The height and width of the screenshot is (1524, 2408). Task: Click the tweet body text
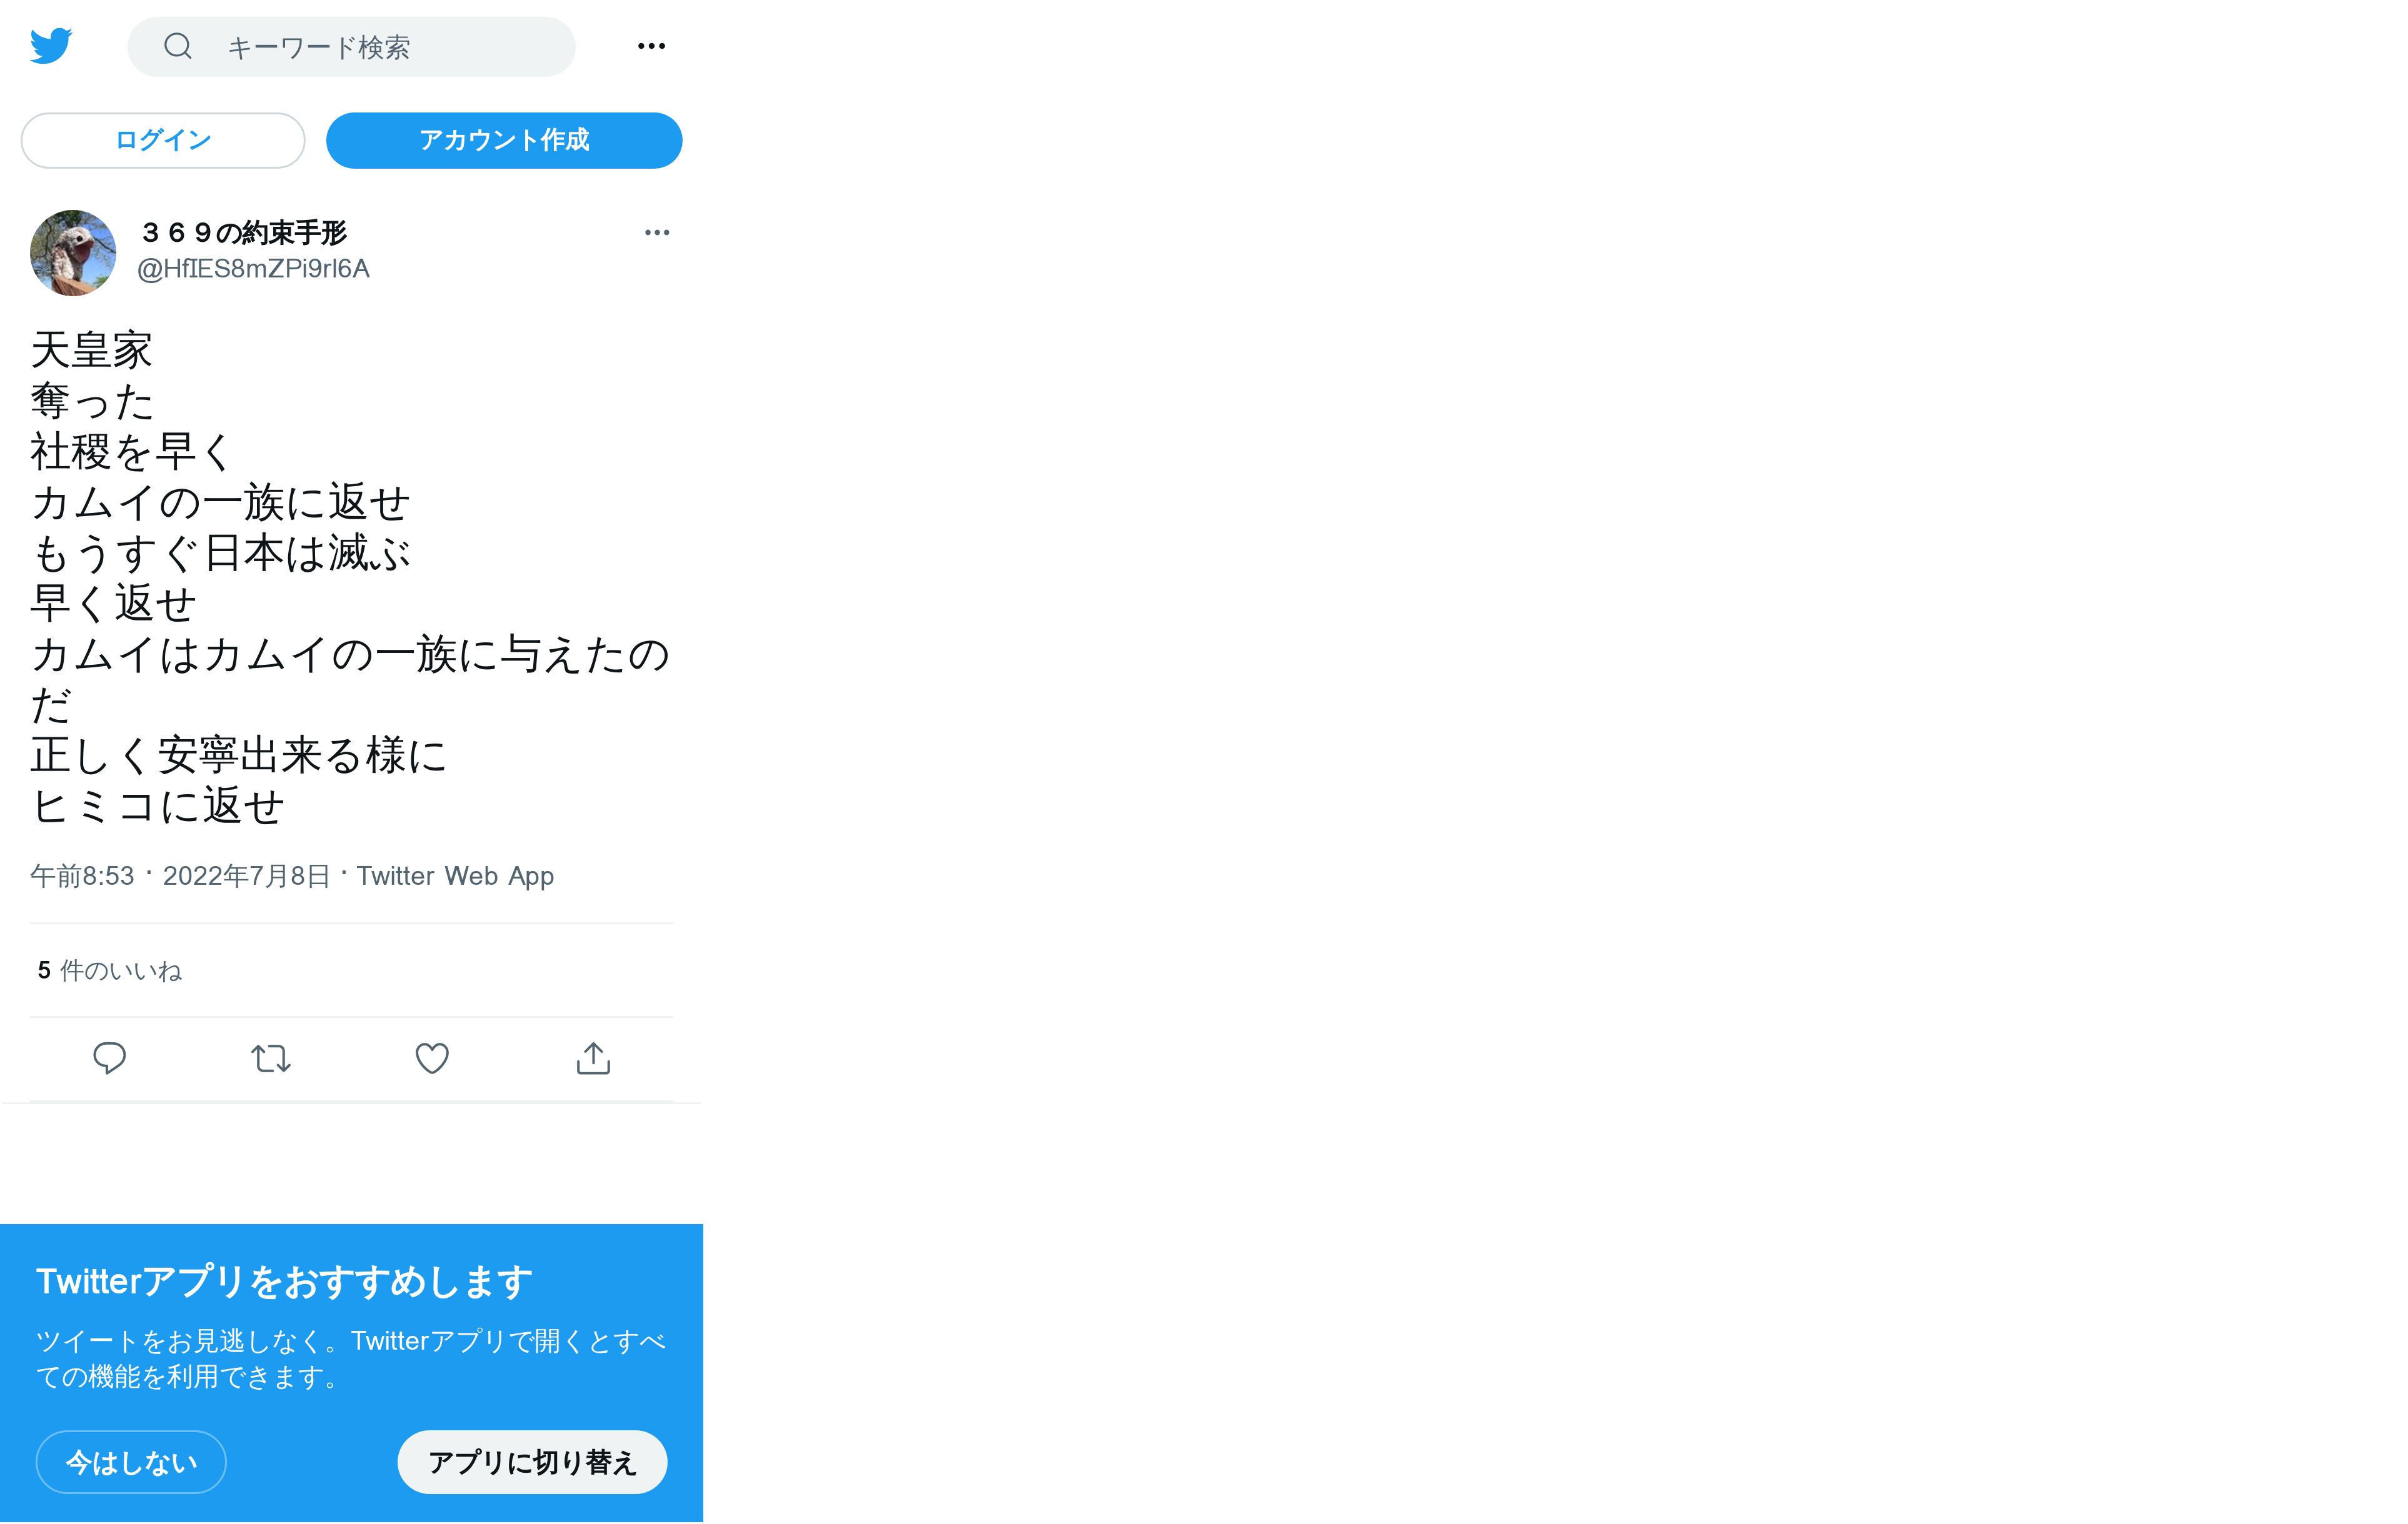pyautogui.click(x=350, y=577)
